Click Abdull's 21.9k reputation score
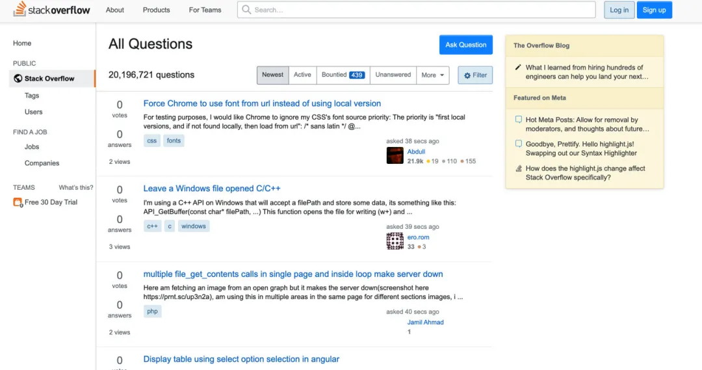Viewport: 702px width, 370px height. [x=415, y=161]
